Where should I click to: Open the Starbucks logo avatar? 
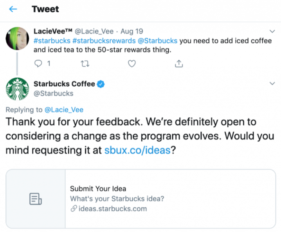(17, 89)
